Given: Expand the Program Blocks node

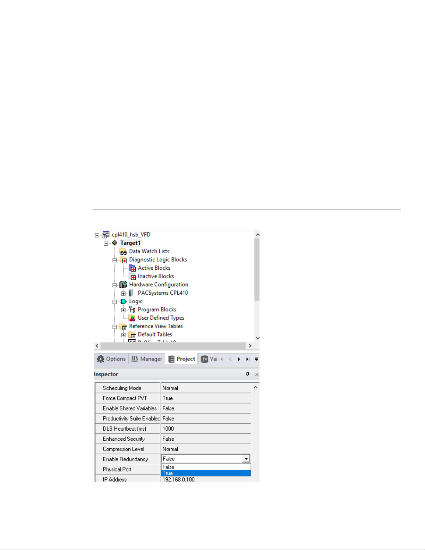Looking at the screenshot, I should click(123, 310).
